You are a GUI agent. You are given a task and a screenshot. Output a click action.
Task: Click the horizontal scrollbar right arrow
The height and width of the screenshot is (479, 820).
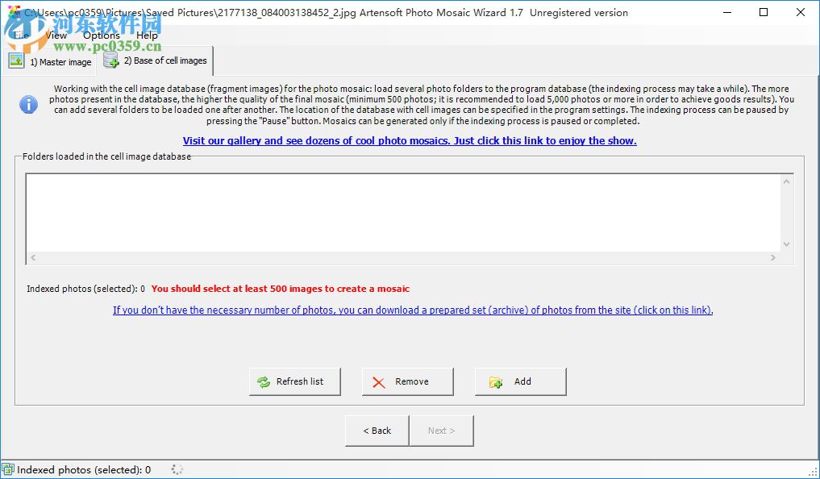(x=775, y=257)
